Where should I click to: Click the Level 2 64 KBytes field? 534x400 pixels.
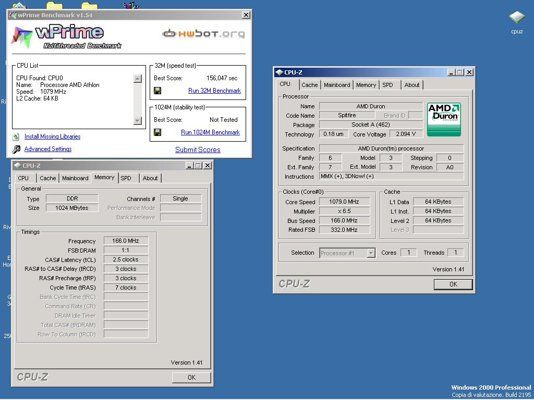coord(438,220)
